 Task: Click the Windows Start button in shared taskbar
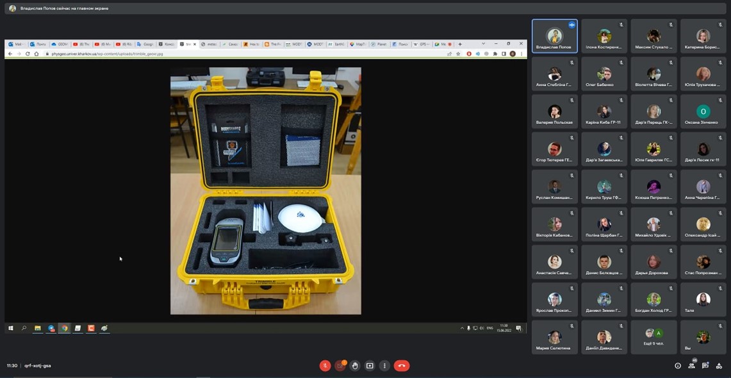point(10,328)
